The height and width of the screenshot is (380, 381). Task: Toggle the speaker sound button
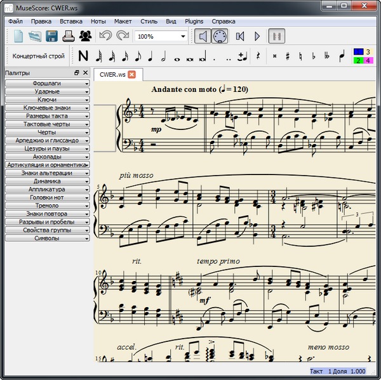203,36
